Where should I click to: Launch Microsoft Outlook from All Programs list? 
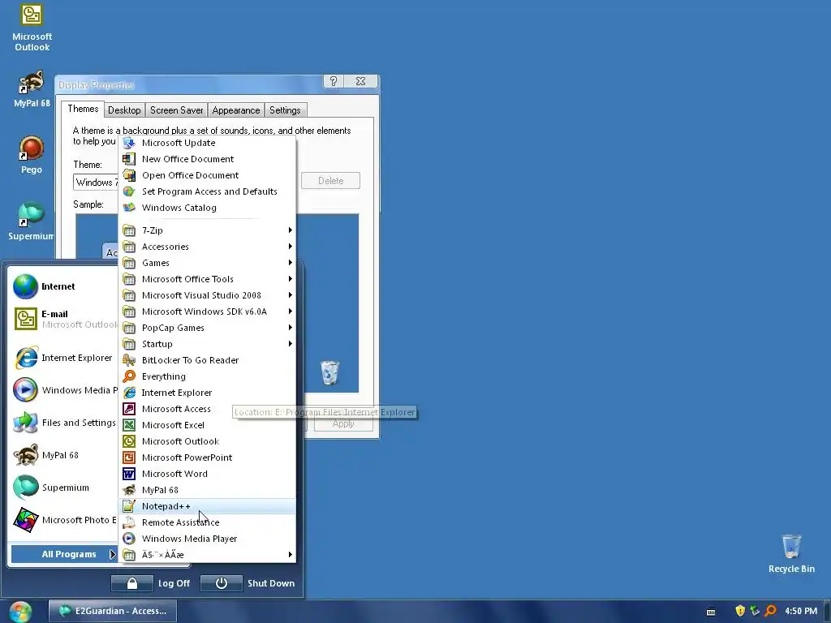coord(207,441)
